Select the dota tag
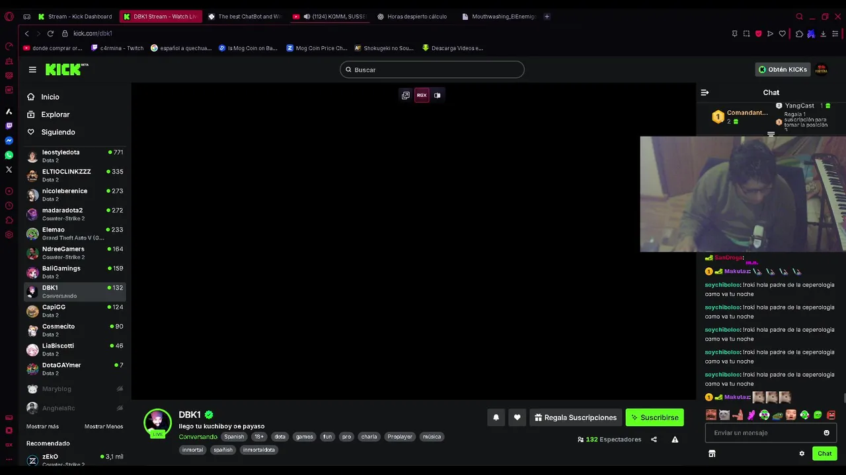 pyautogui.click(x=280, y=437)
